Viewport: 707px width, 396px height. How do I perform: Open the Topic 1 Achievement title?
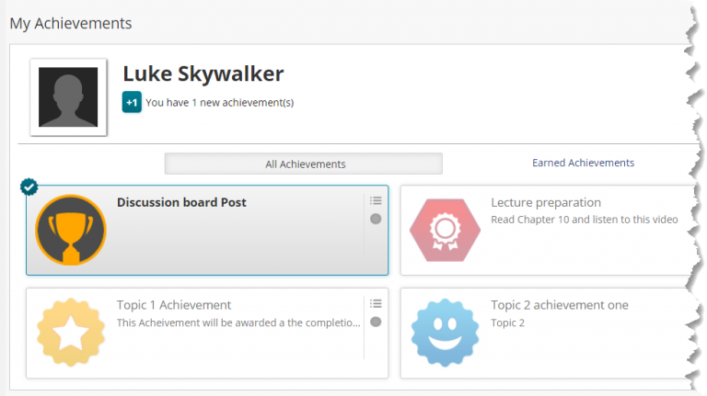pos(174,305)
